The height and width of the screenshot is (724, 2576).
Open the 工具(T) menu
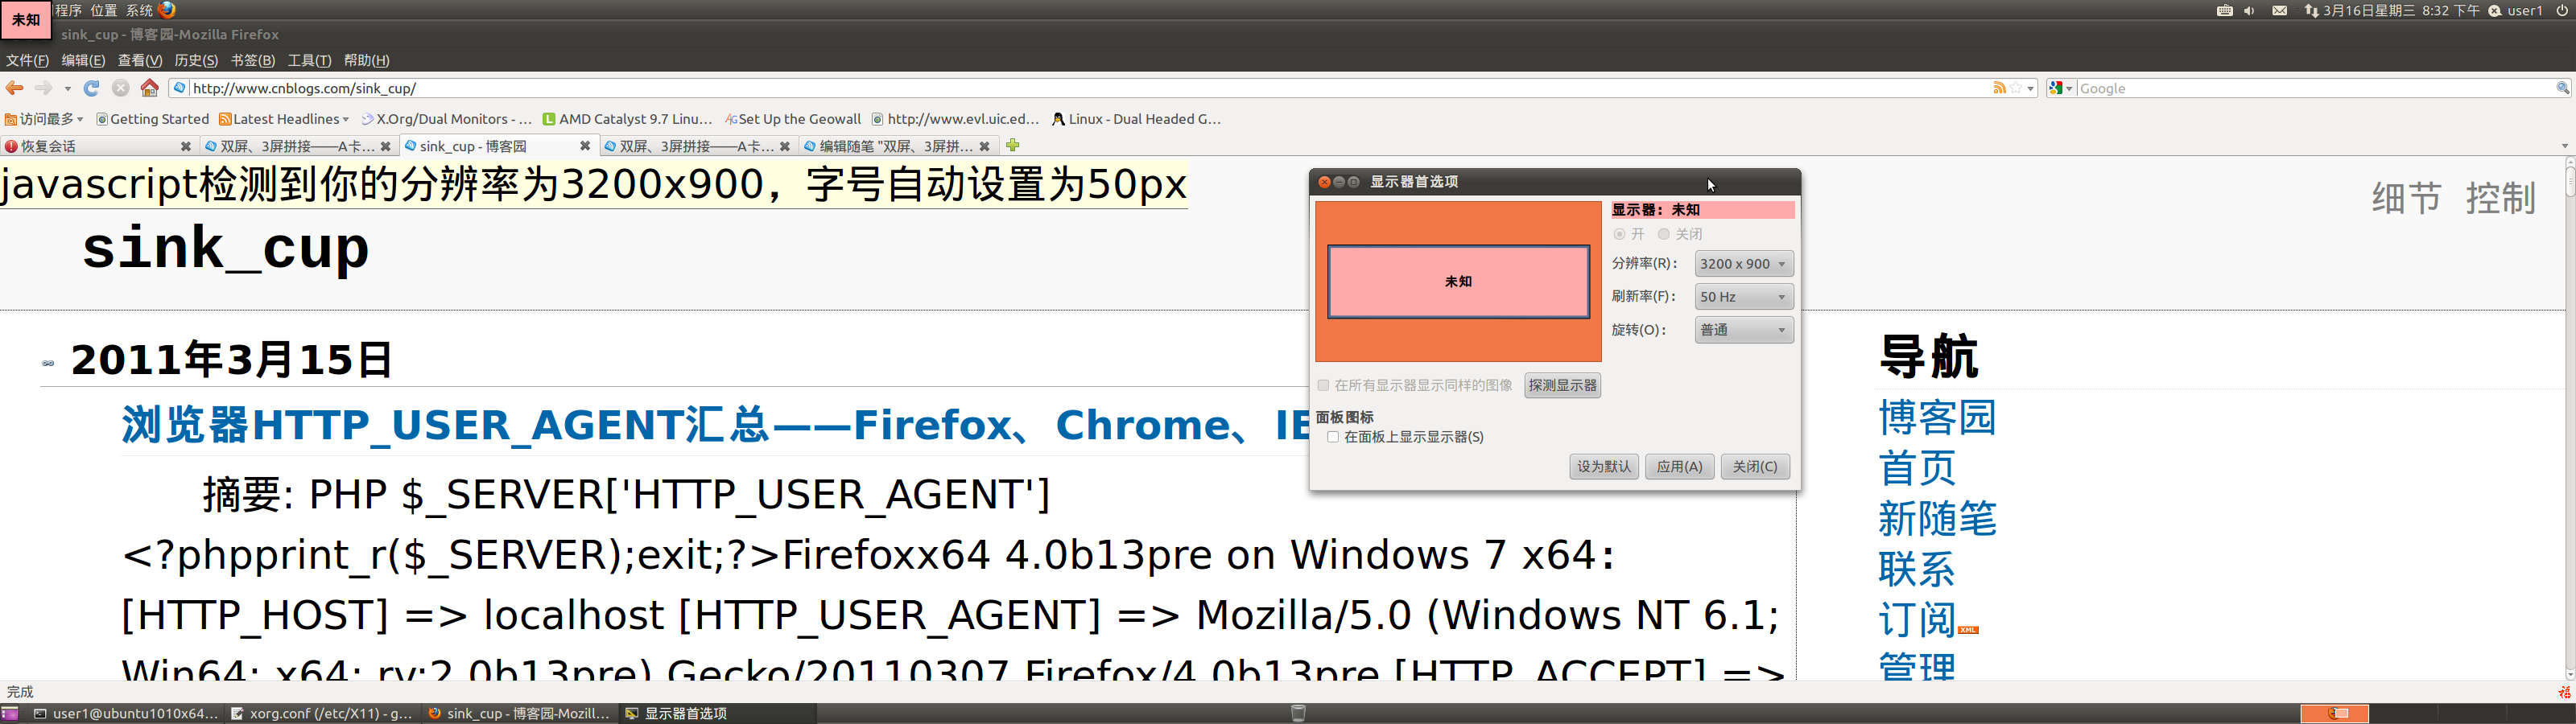click(309, 61)
